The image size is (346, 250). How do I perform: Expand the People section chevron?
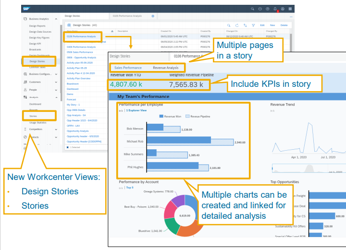click(x=56, y=90)
